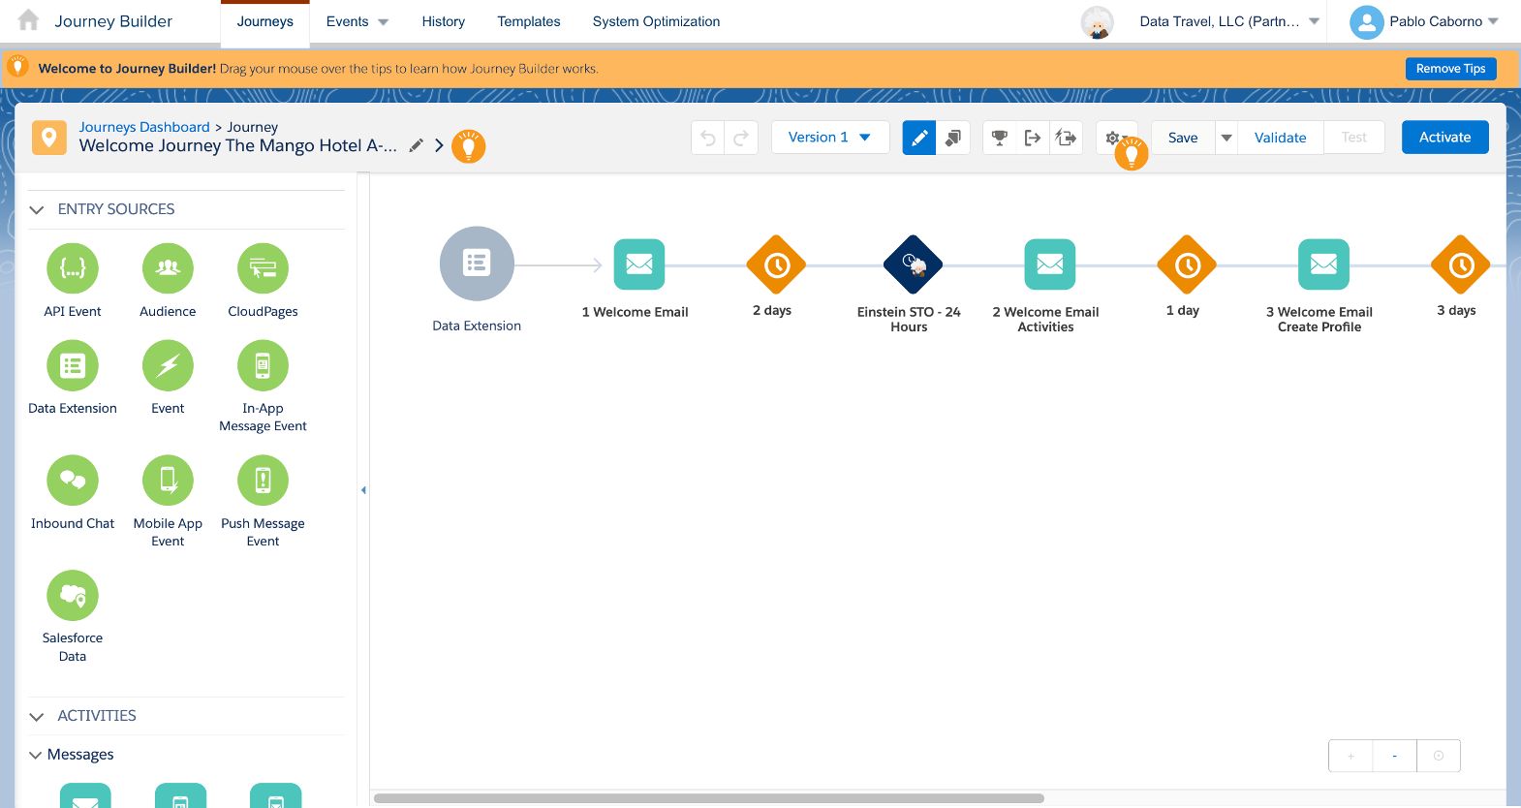Click the Test button
The height and width of the screenshot is (808, 1521).
click(1354, 138)
